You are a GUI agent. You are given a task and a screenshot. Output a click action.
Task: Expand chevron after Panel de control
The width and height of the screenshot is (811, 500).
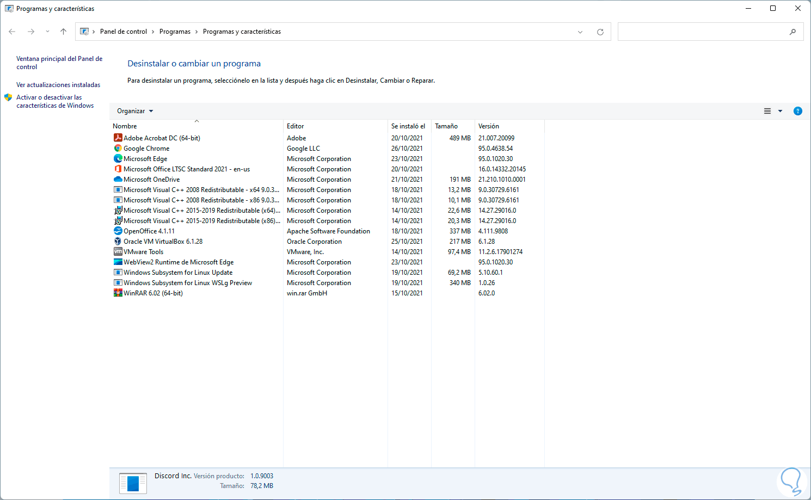[x=153, y=32]
